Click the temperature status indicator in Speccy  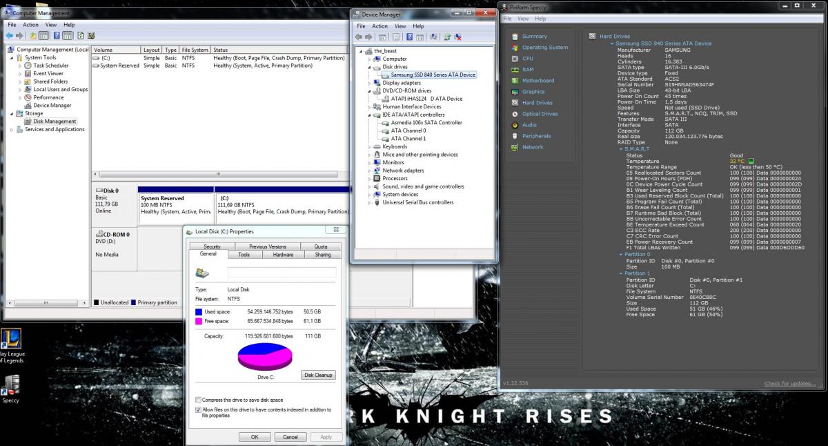(x=751, y=161)
